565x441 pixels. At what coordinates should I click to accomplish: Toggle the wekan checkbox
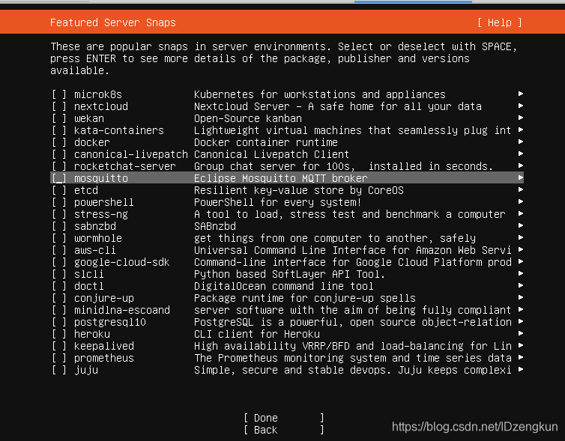(x=59, y=118)
